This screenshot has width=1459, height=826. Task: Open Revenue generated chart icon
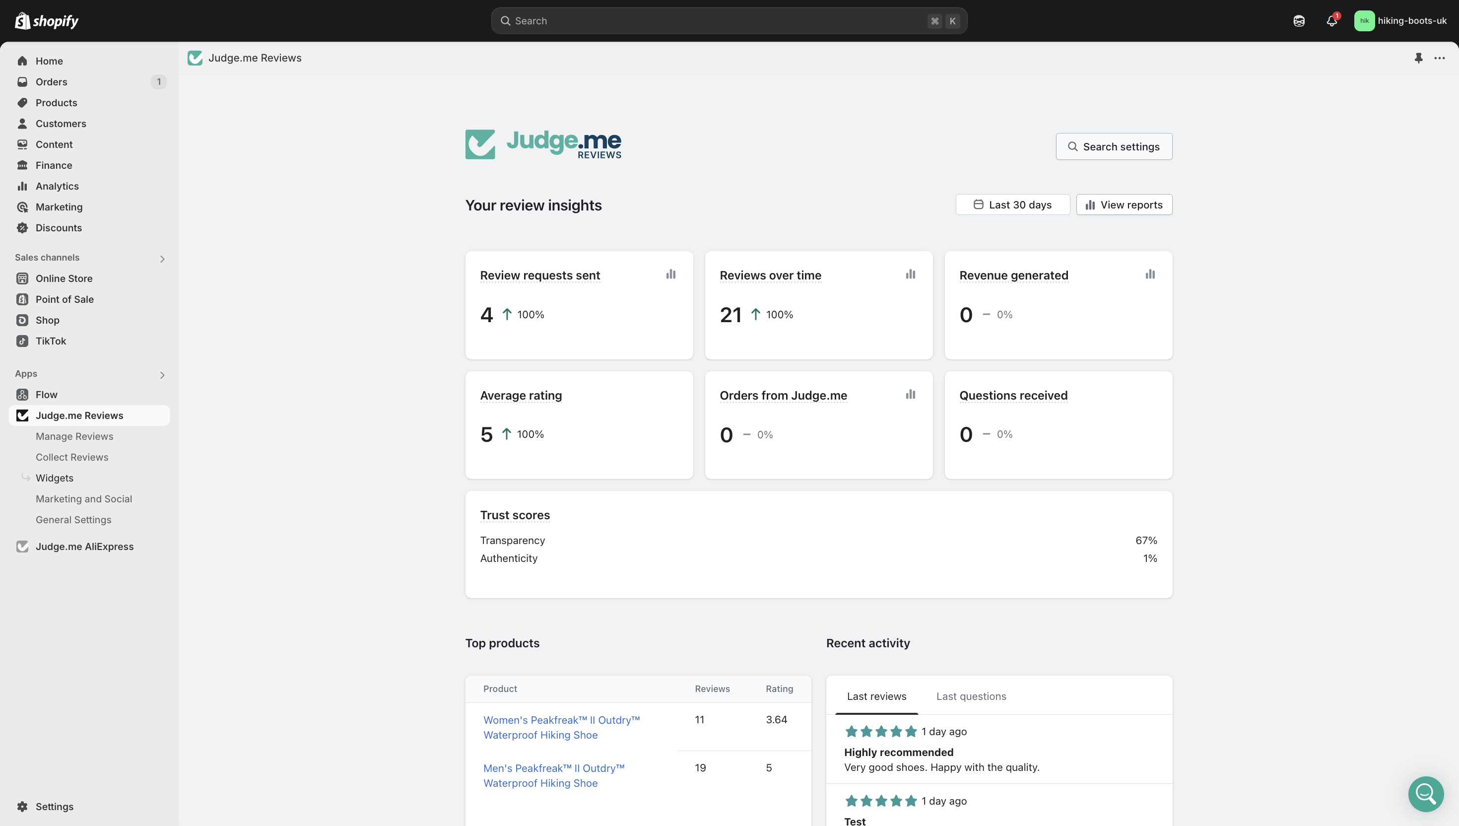[x=1150, y=275]
